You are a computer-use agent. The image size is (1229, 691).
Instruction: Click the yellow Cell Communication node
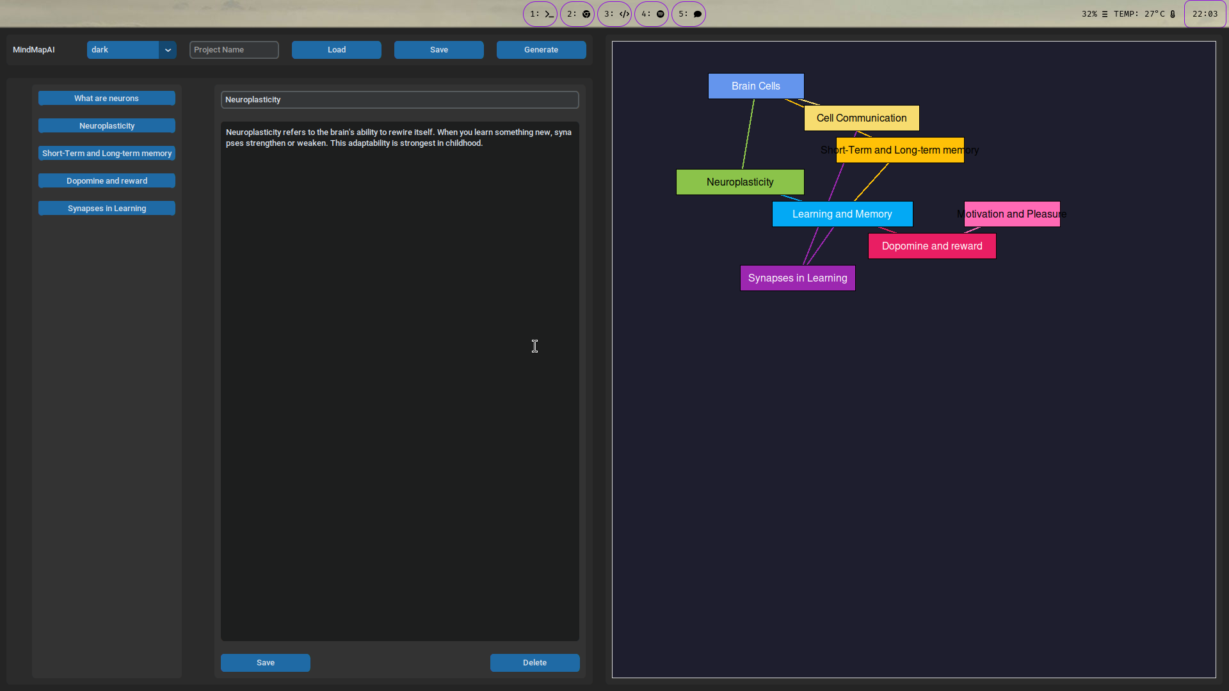[x=862, y=118]
